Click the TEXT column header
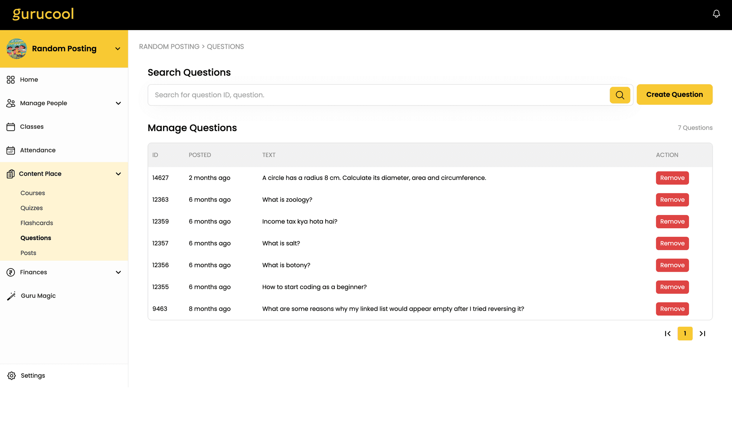Viewport: 732px width, 430px height. [269, 155]
